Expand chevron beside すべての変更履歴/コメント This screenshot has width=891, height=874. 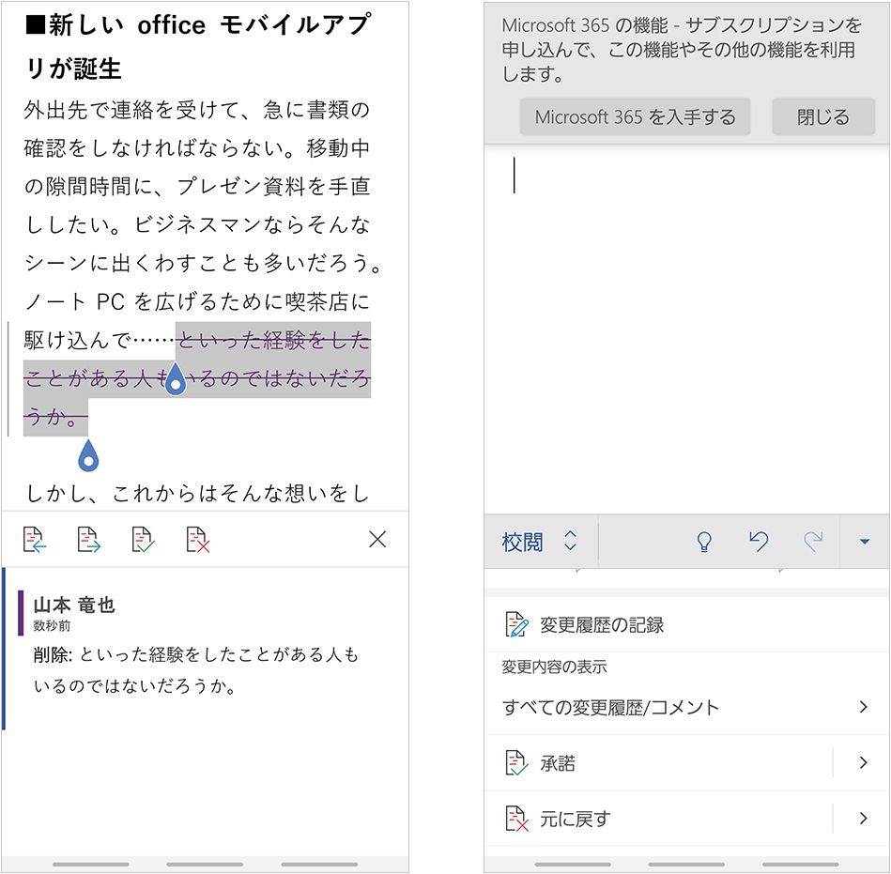864,707
